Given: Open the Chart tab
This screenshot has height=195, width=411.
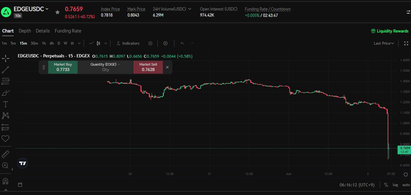Looking at the screenshot, I should pyautogui.click(x=8, y=31).
